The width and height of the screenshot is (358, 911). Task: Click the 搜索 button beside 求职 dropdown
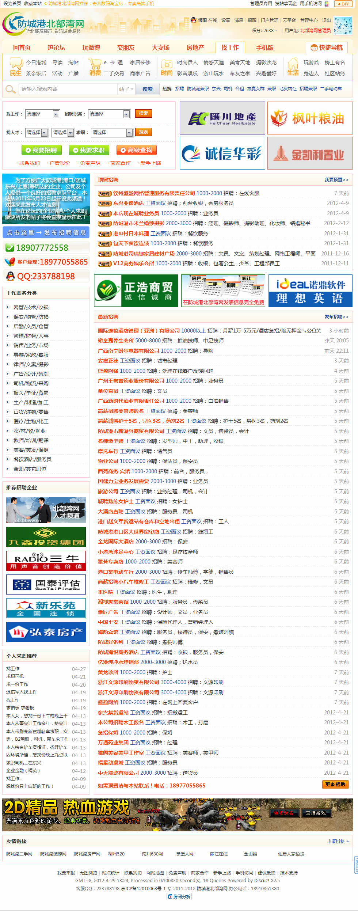point(144,132)
